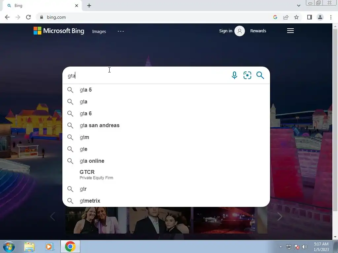This screenshot has width=338, height=253.
Task: Open the Chrome profile icon
Action: (320, 17)
